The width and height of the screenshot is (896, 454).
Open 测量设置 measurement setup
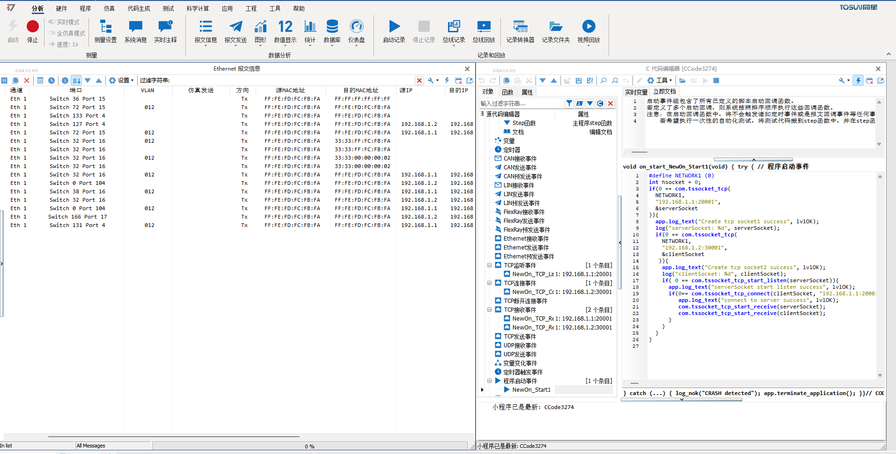pos(105,31)
